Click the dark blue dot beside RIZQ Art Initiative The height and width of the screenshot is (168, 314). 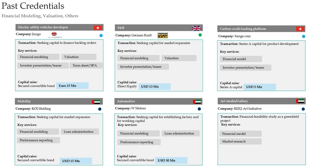point(303,109)
